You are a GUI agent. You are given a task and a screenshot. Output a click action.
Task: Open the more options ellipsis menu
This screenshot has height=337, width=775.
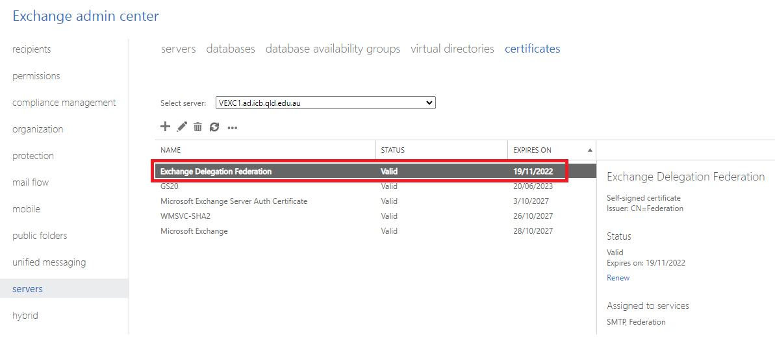(233, 128)
